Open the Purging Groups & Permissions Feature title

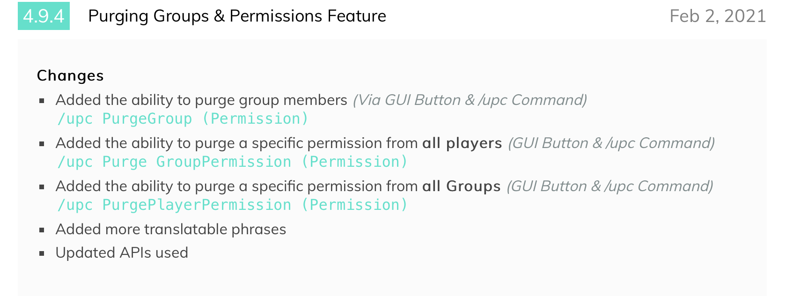point(237,16)
